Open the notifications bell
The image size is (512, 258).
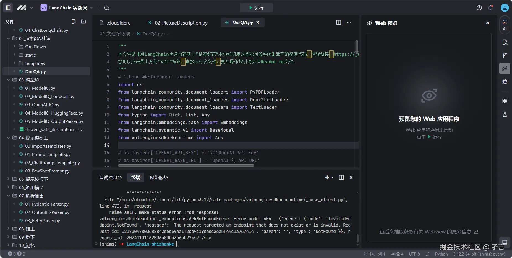(x=490, y=8)
